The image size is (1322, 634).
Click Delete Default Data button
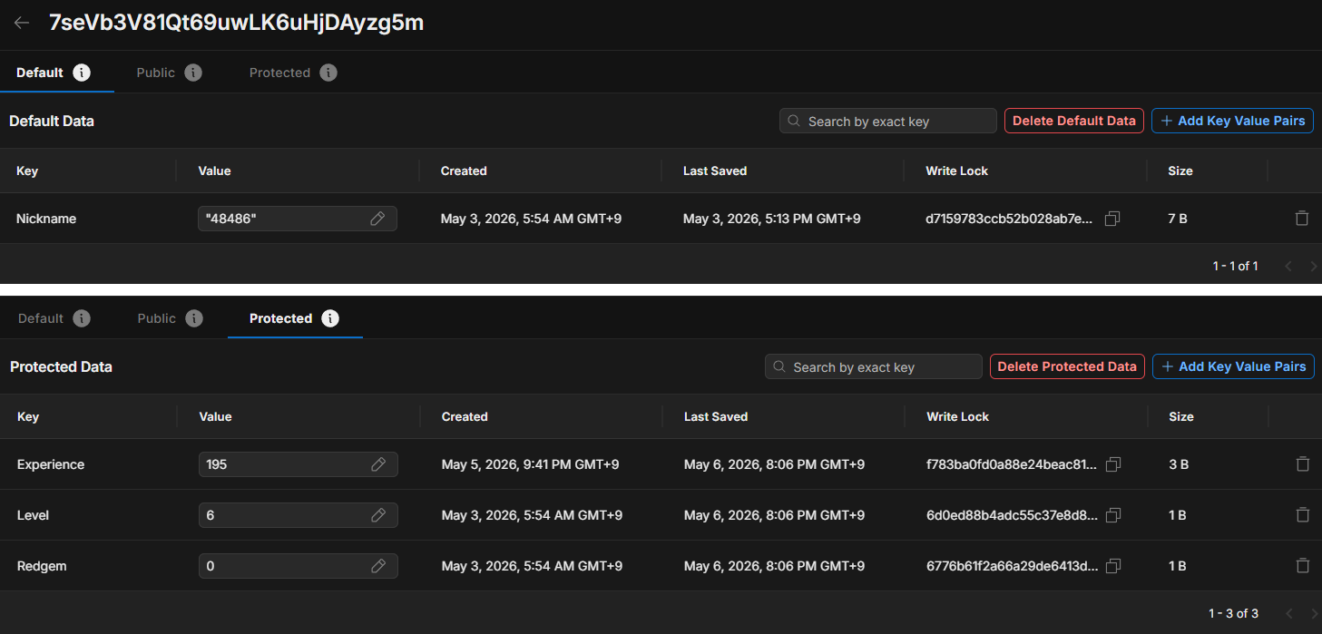point(1074,121)
